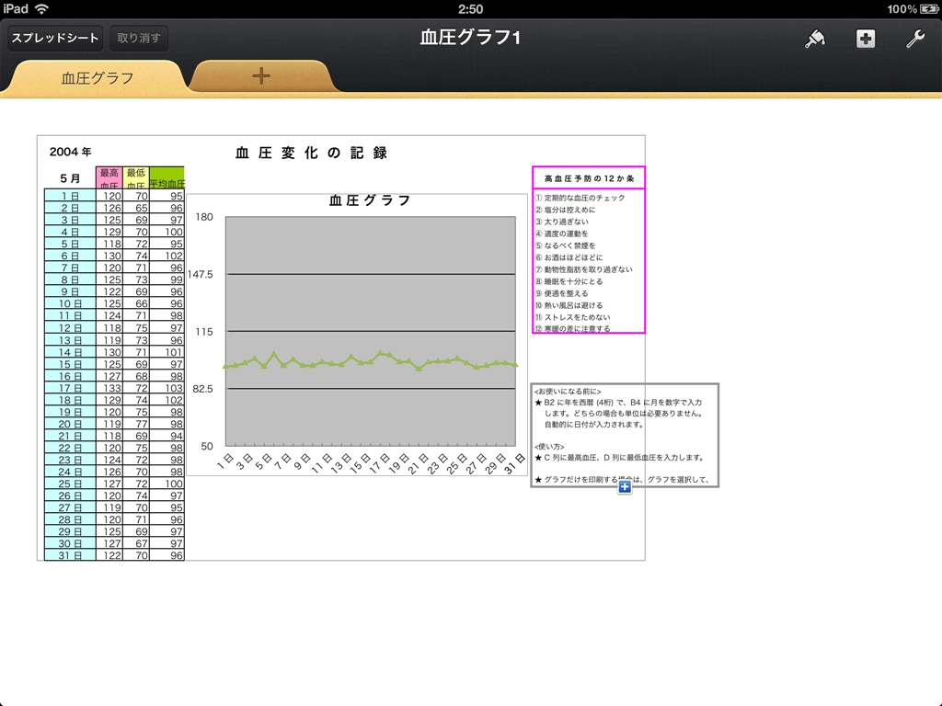This screenshot has height=706, width=942.
Task: Tap blue plus overflow indicator on text box
Action: pos(625,487)
